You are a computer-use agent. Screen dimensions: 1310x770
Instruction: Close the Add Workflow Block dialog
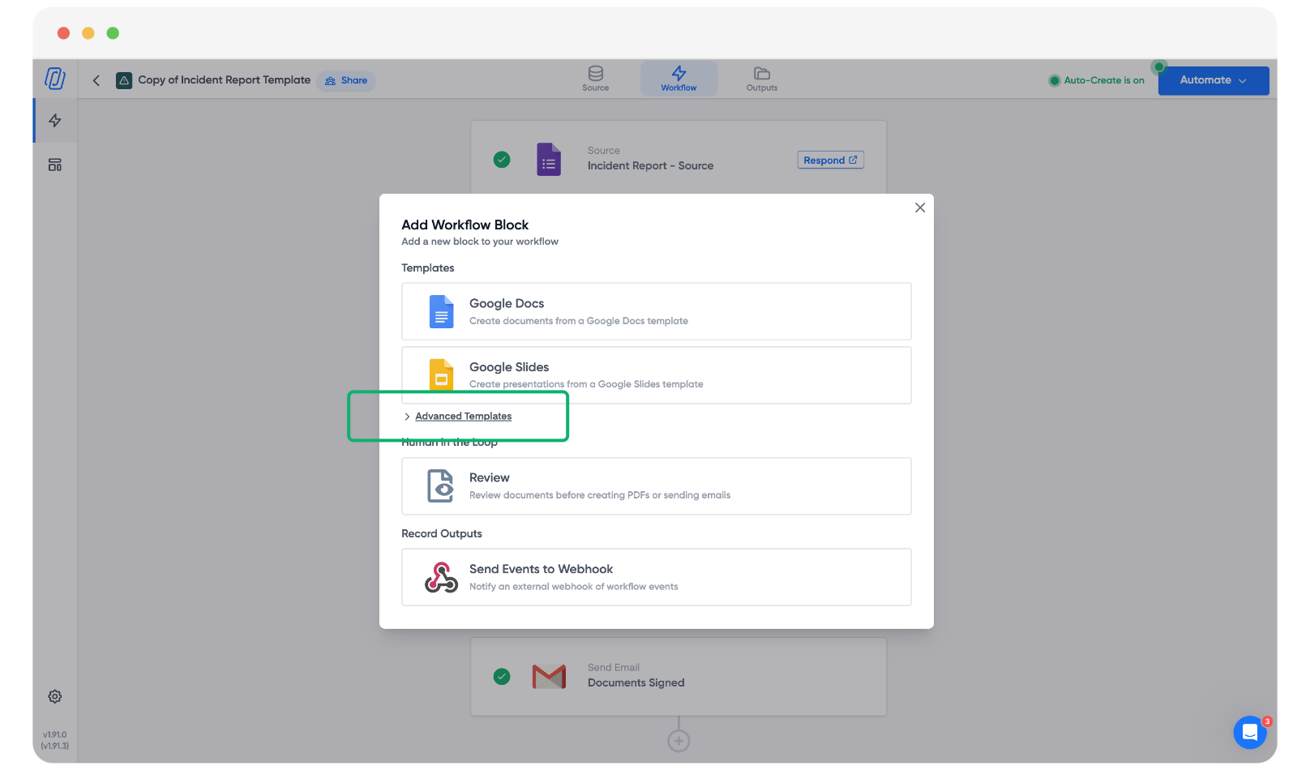point(919,207)
